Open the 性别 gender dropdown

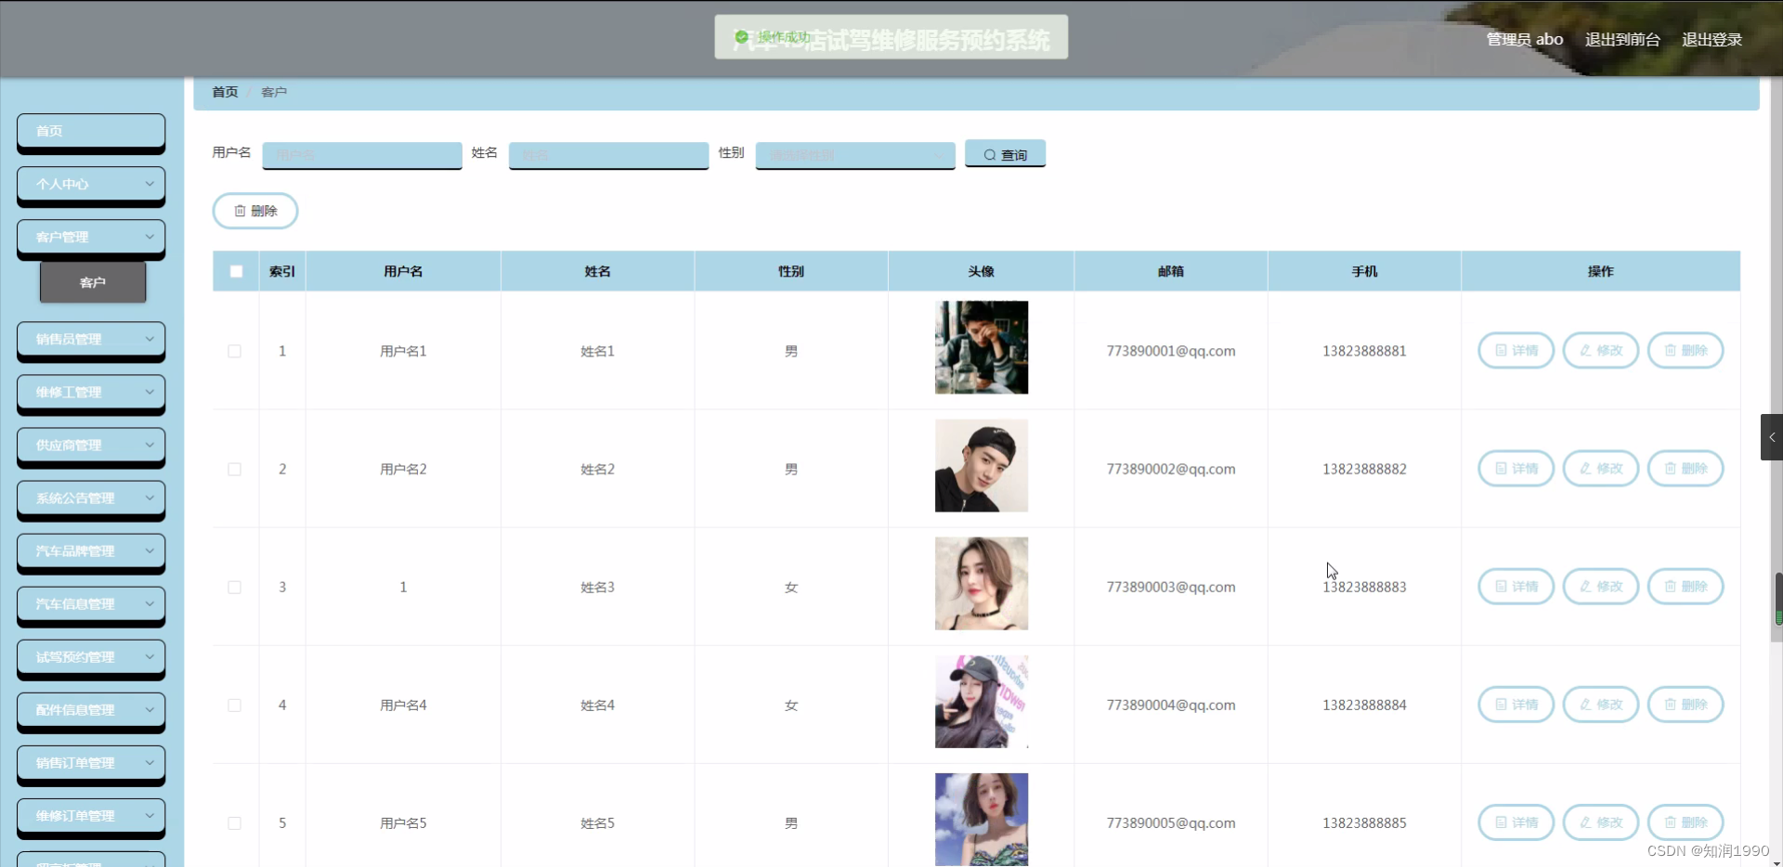click(853, 155)
